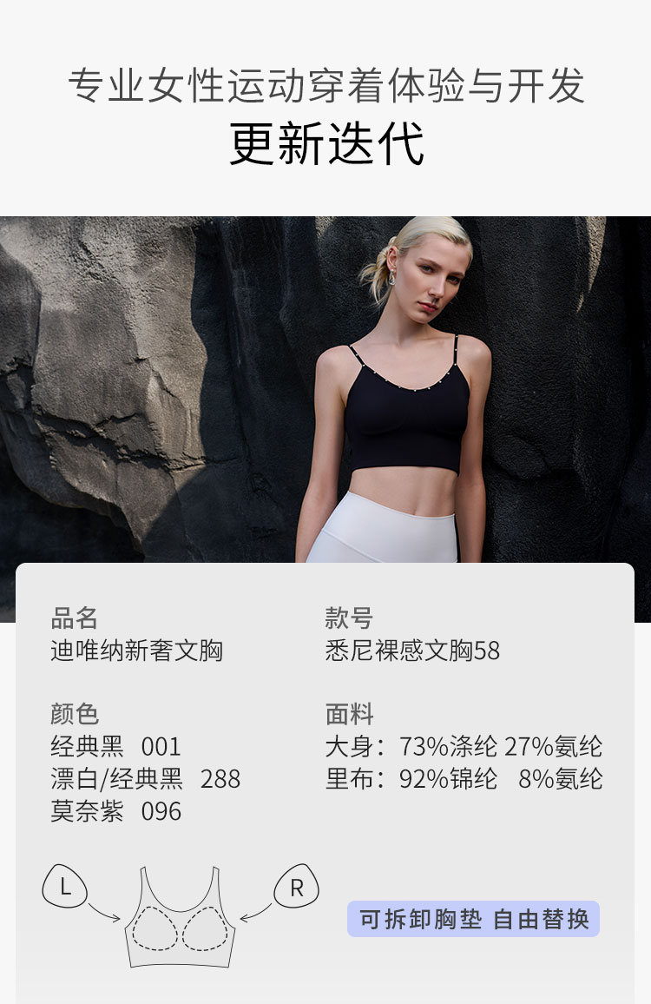Image resolution: width=651 pixels, height=1004 pixels.
Task: Click the left L pad icon
Action: click(x=64, y=886)
